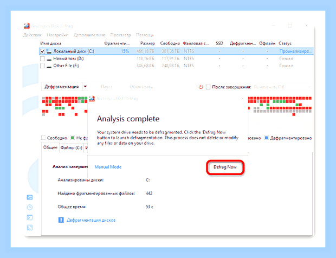Screen dimensions: 336x258
Task: Sort by the Свободно column header
Action: [x=170, y=43]
